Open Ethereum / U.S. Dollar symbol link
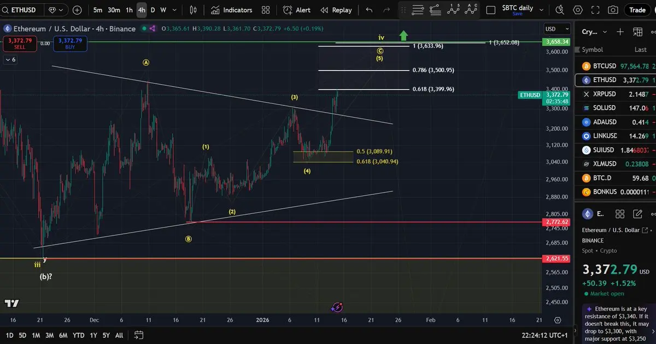Image resolution: width=656 pixels, height=344 pixels. (615, 230)
